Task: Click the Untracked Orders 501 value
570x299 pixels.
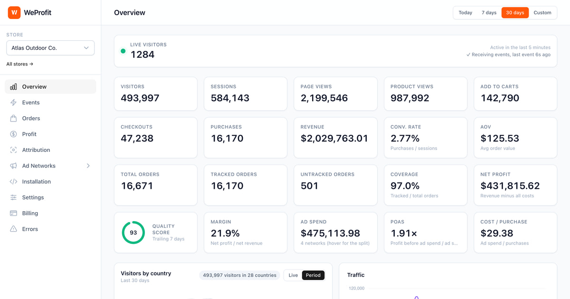Action: click(310, 186)
